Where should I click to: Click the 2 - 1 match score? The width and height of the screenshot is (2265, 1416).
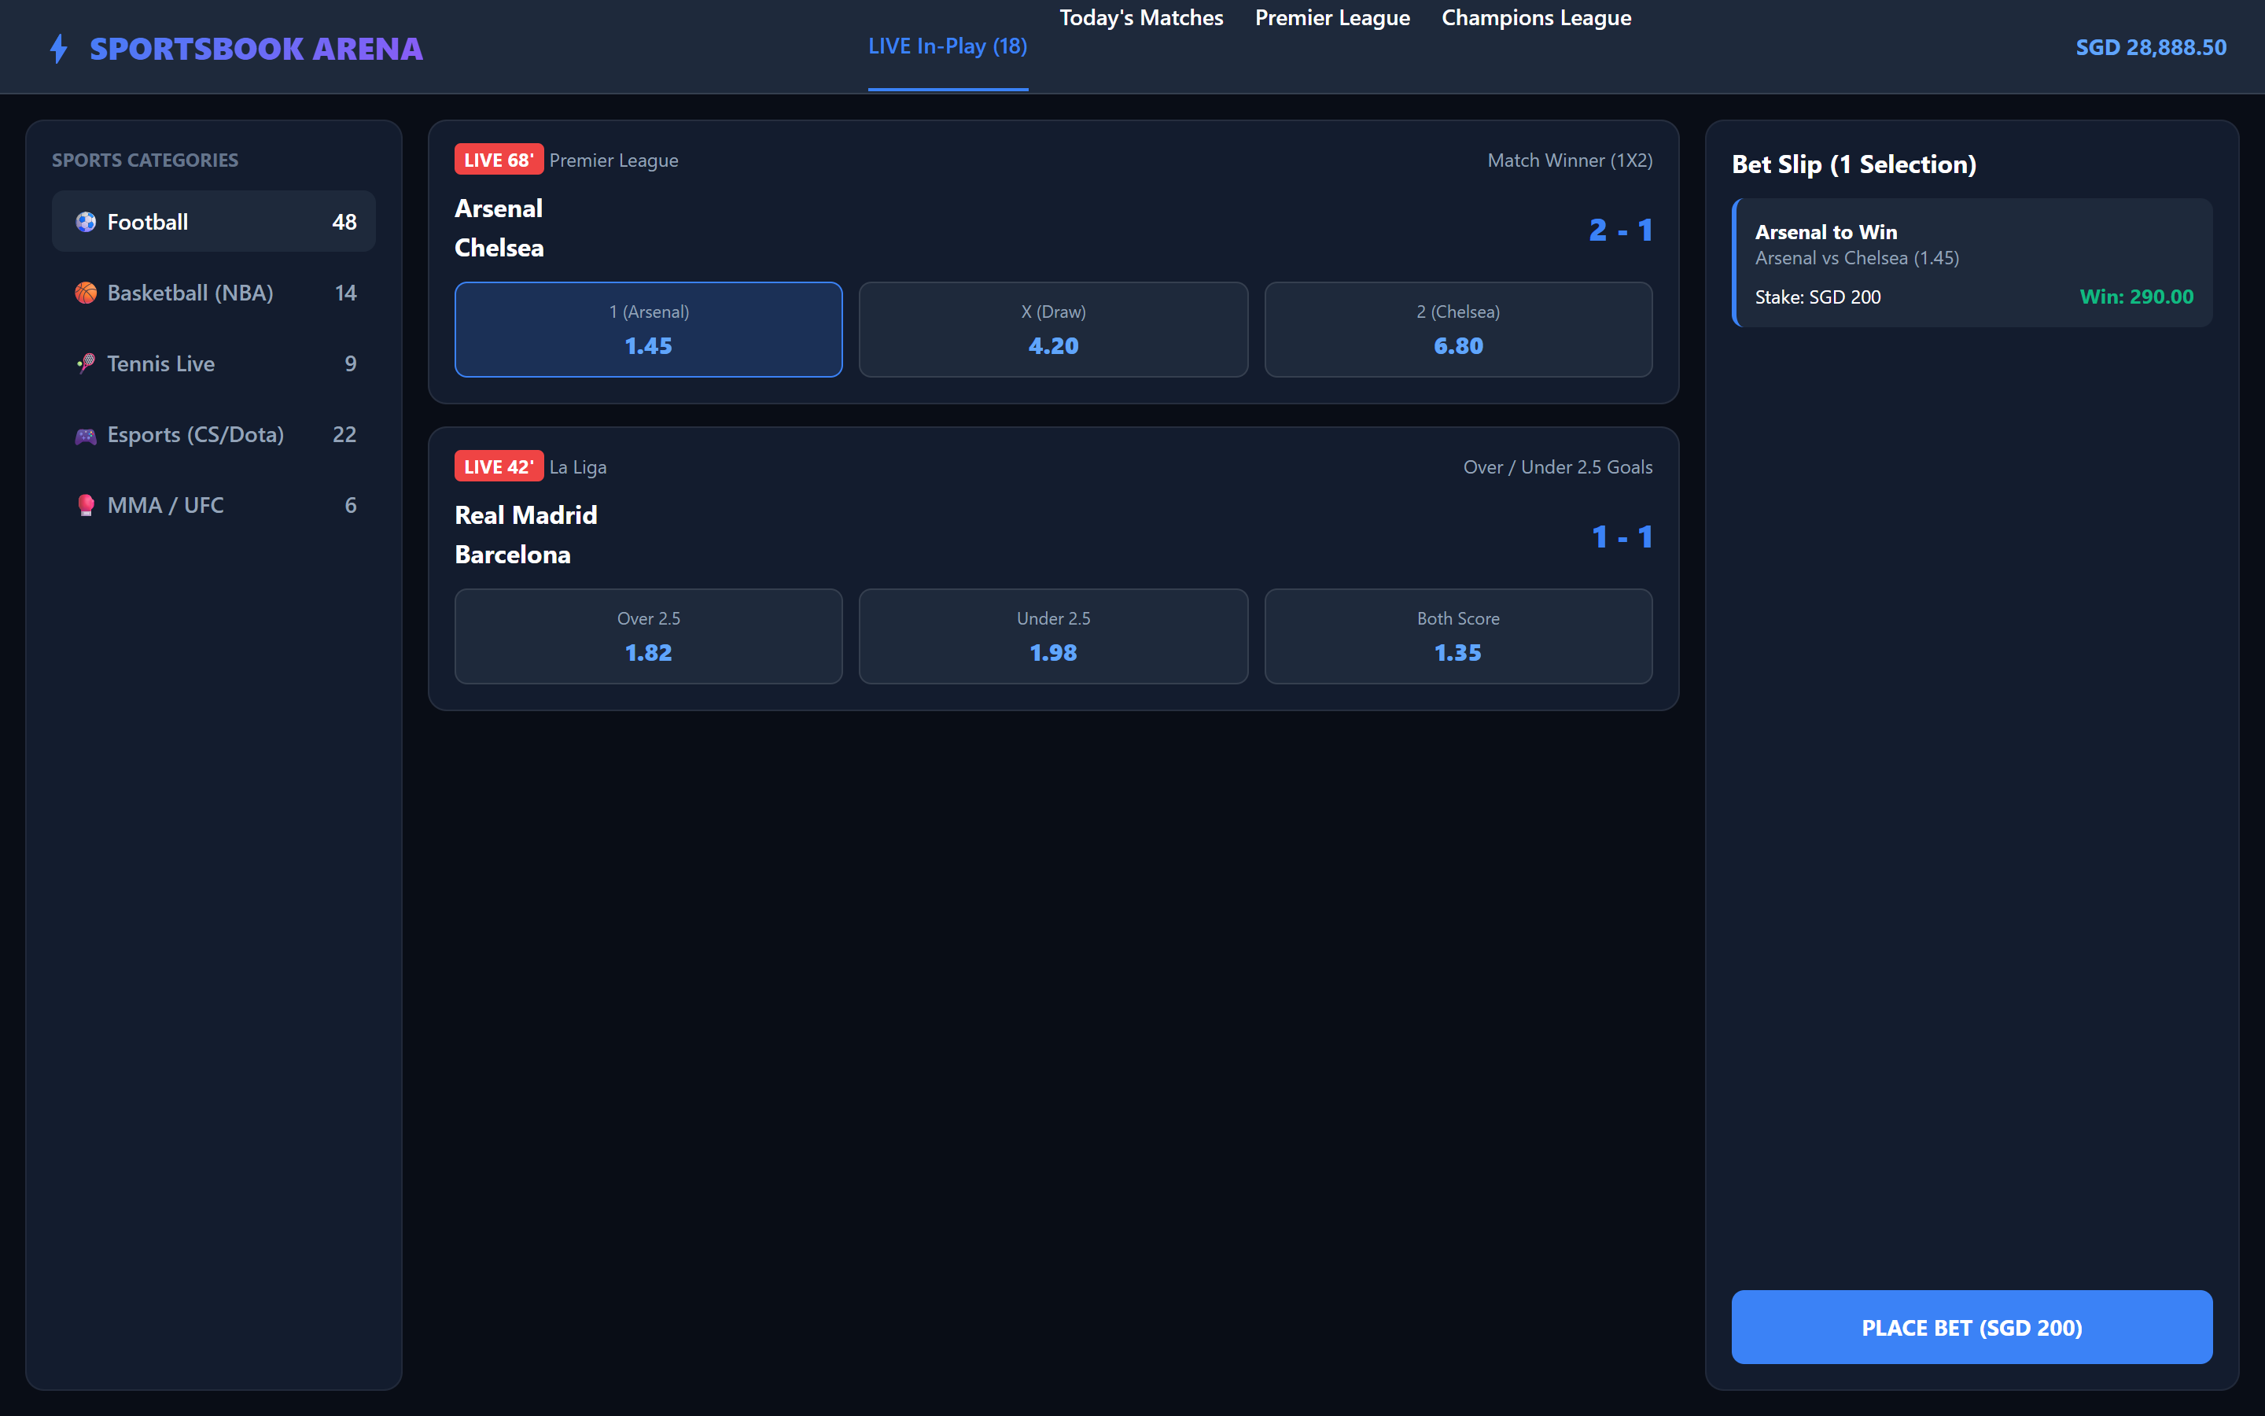1621,230
